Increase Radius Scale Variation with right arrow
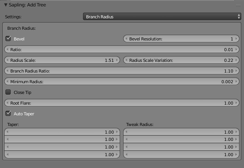The width and height of the screenshot is (244, 168). click(x=236, y=60)
